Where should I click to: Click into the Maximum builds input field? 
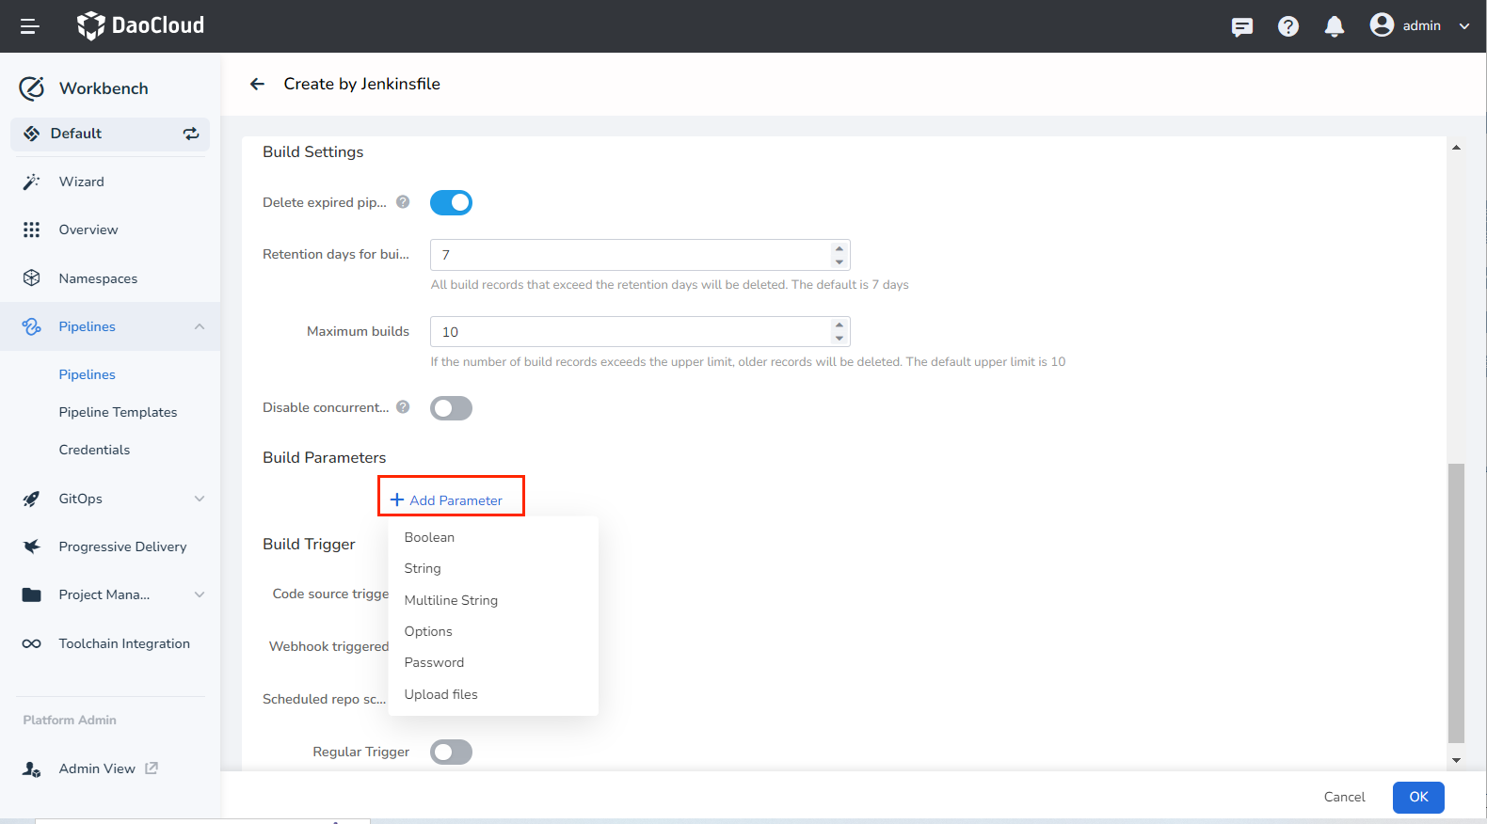tap(629, 332)
